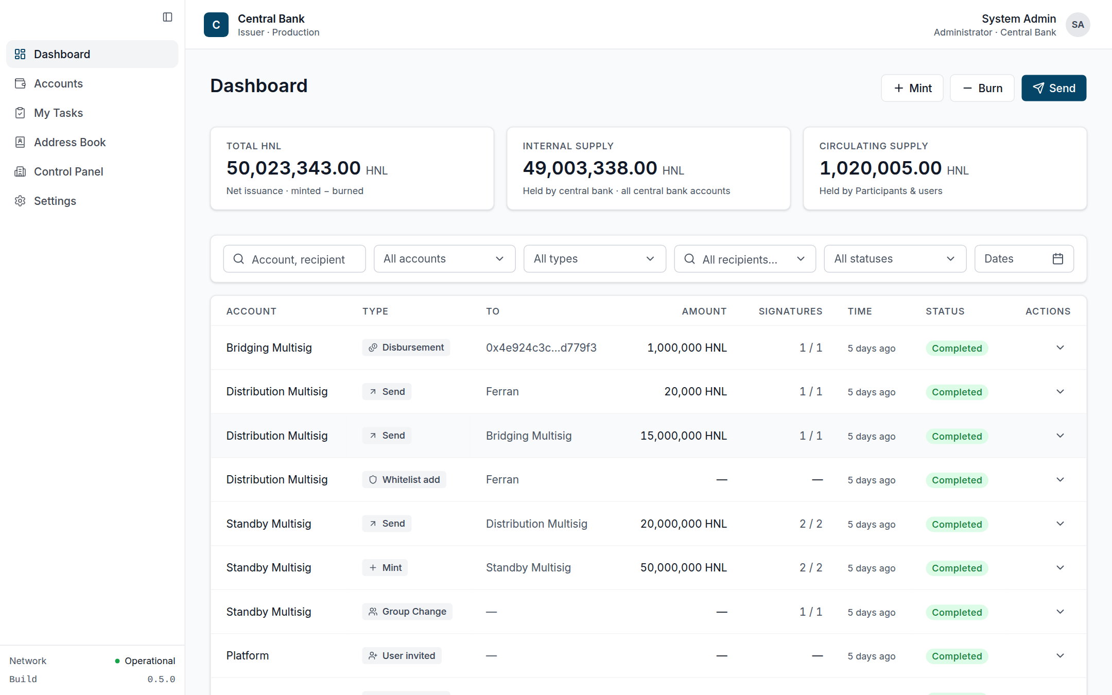The height and width of the screenshot is (695, 1112).
Task: Expand the 15,000,000 HNL Send row
Action: tap(1060, 436)
